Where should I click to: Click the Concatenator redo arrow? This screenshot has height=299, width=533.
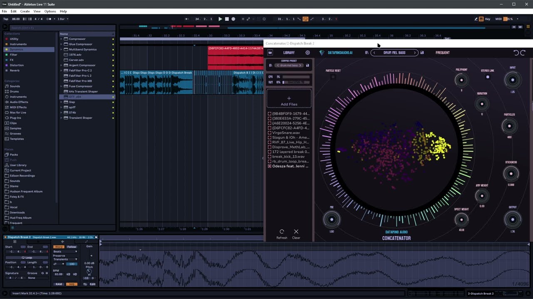pyautogui.click(x=523, y=53)
